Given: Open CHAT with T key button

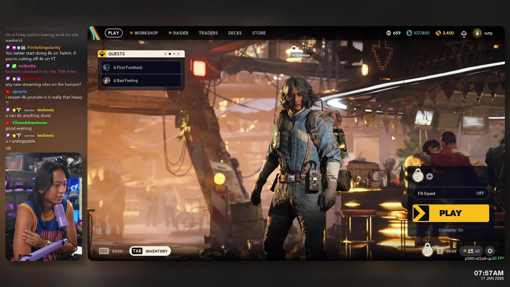Looking at the screenshot, I should (x=447, y=251).
